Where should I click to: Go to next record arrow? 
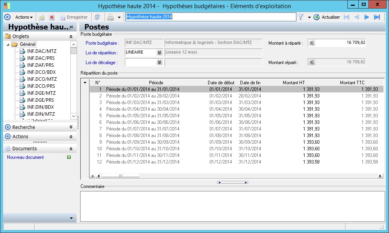coord(366,17)
